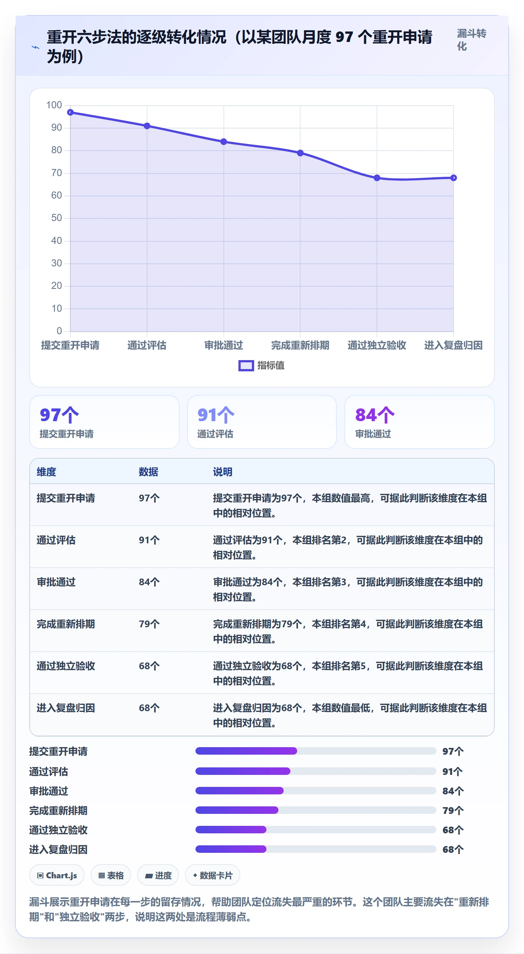
Task: Click the progress bar for 审批通过
Action: coord(316,791)
